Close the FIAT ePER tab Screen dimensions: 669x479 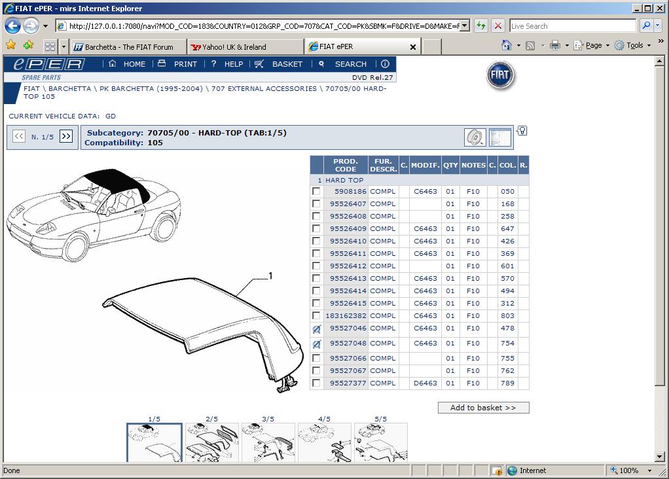pos(412,47)
